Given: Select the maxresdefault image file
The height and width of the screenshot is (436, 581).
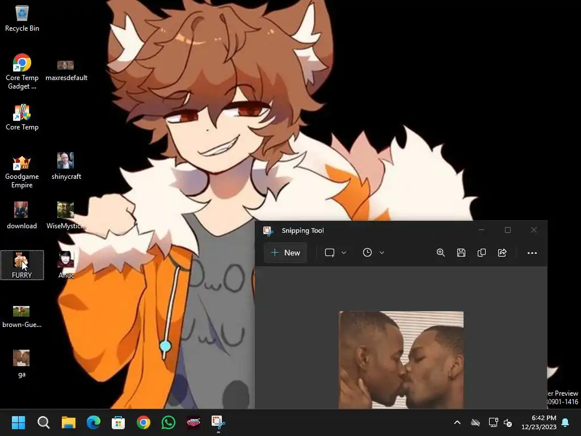Looking at the screenshot, I should click(66, 70).
